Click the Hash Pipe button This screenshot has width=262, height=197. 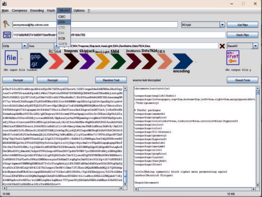click(242, 35)
